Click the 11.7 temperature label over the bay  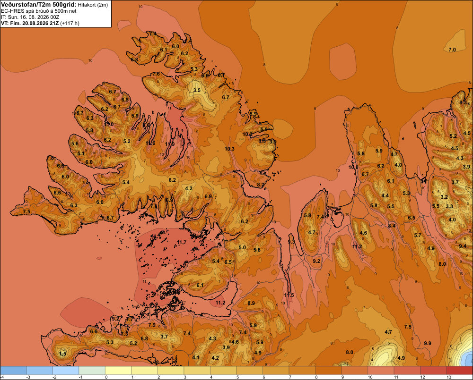tap(182, 242)
